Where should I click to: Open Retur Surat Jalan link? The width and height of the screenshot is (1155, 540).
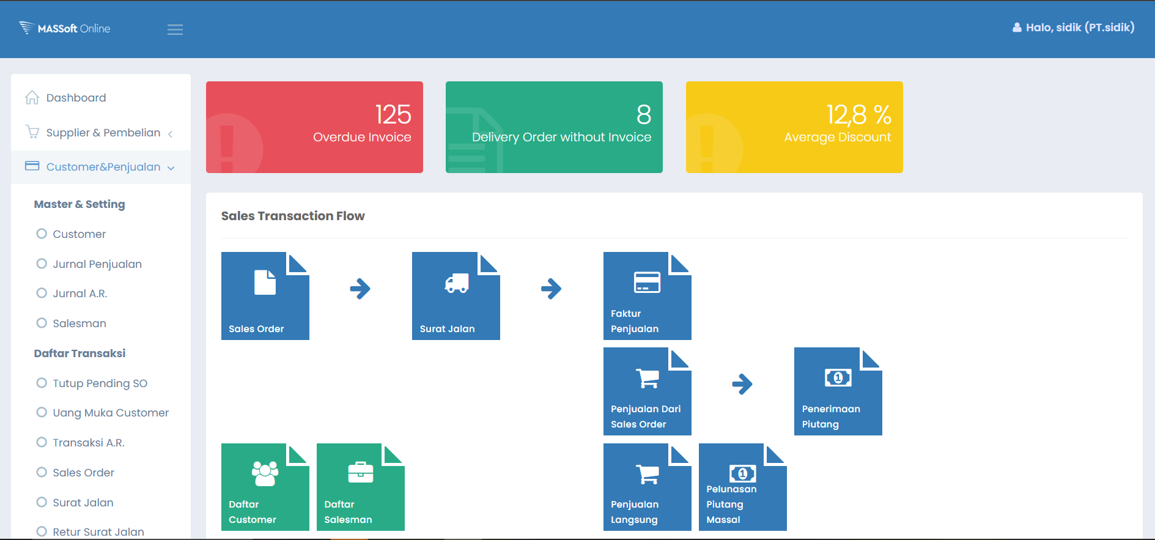point(98,532)
